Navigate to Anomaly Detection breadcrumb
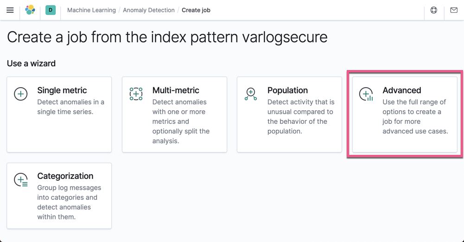The width and height of the screenshot is (464, 242). (149, 10)
